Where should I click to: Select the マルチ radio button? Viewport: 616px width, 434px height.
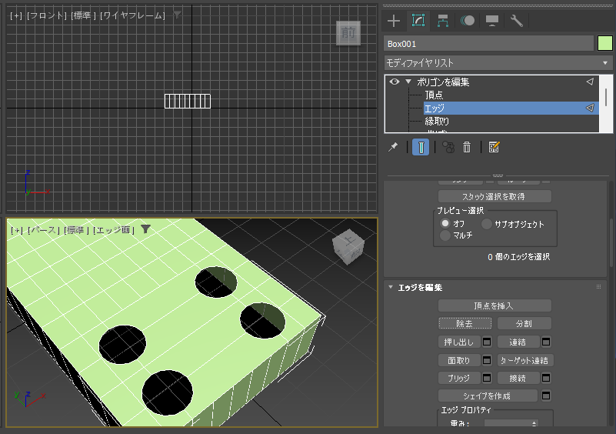(x=445, y=235)
